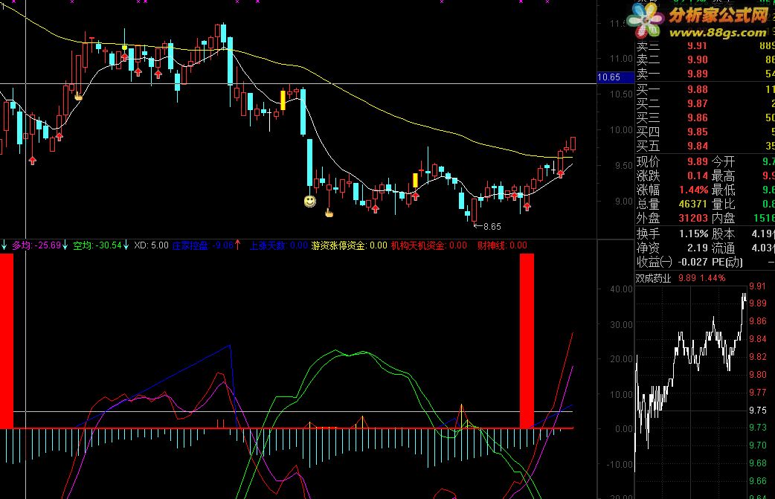
Task: Click the 换手 turnover value 1.15%
Action: pos(693,234)
